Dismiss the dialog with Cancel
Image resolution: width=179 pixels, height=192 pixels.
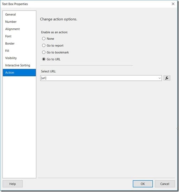[x=165, y=184]
